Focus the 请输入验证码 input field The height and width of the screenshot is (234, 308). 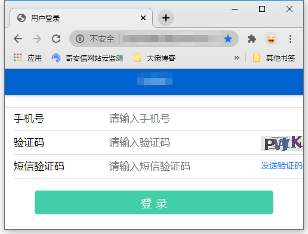tap(183, 142)
